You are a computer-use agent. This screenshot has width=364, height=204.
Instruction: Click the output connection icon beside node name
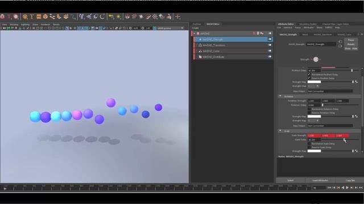[x=340, y=46]
